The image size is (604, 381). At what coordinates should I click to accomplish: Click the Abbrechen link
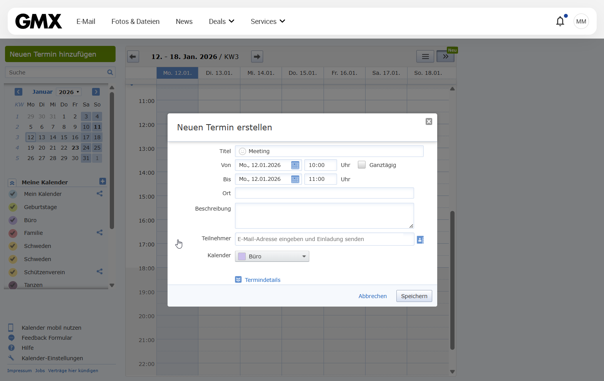tap(372, 296)
